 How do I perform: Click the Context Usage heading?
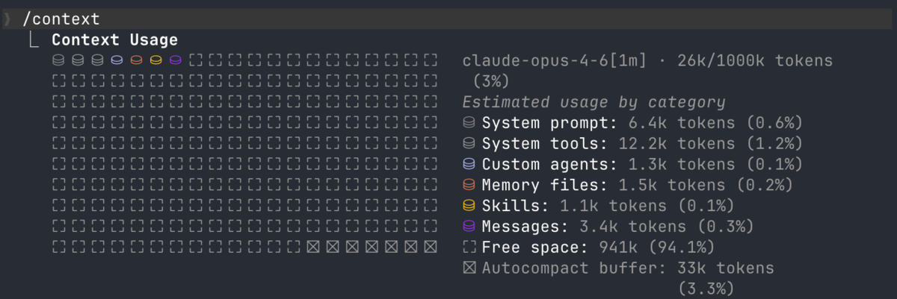pyautogui.click(x=114, y=40)
